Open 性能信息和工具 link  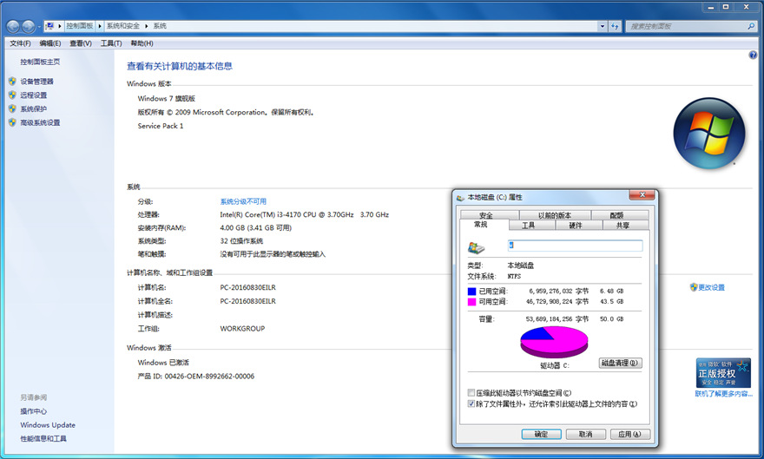(43, 438)
